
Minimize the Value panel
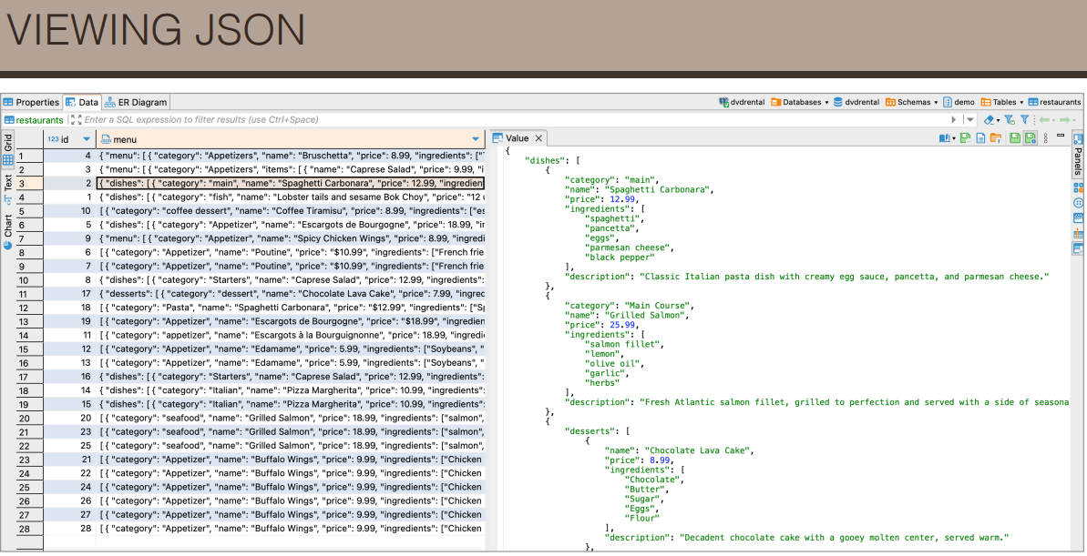[x=1061, y=136]
